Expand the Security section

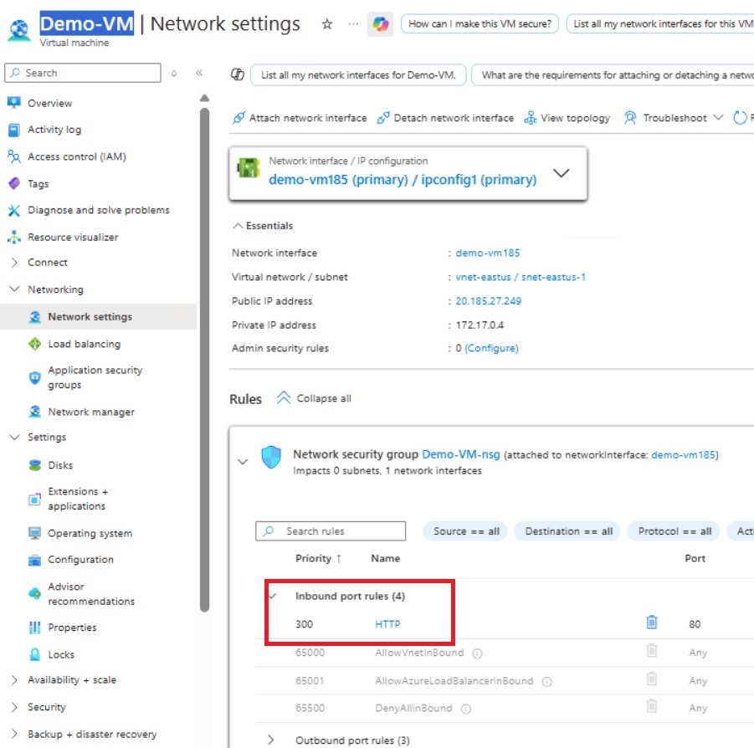click(14, 707)
